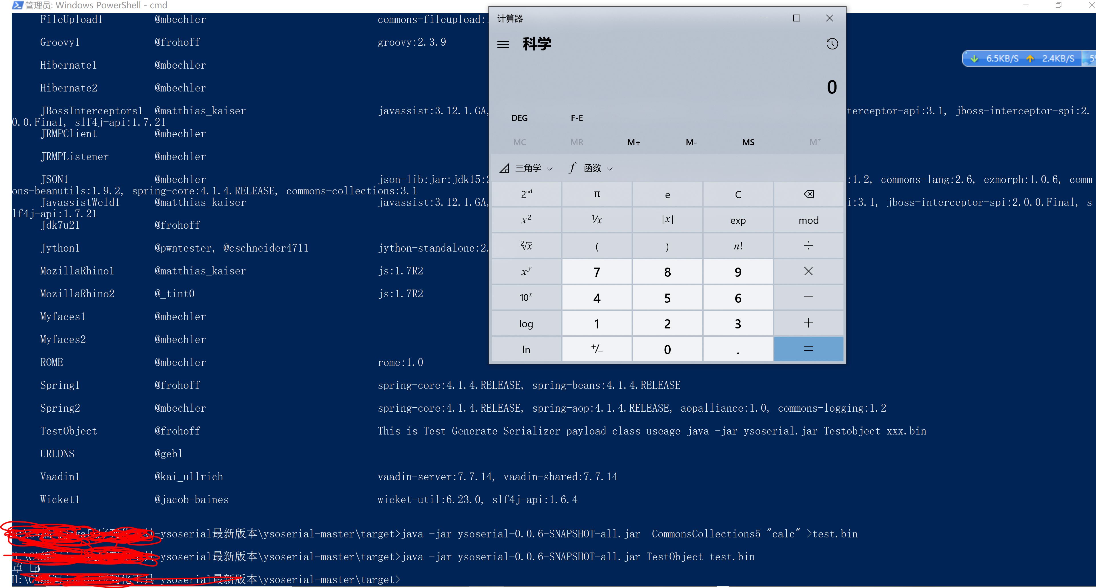Viewport: 1096px width, 588px height.
Task: Click the number 3 key
Action: (x=738, y=323)
